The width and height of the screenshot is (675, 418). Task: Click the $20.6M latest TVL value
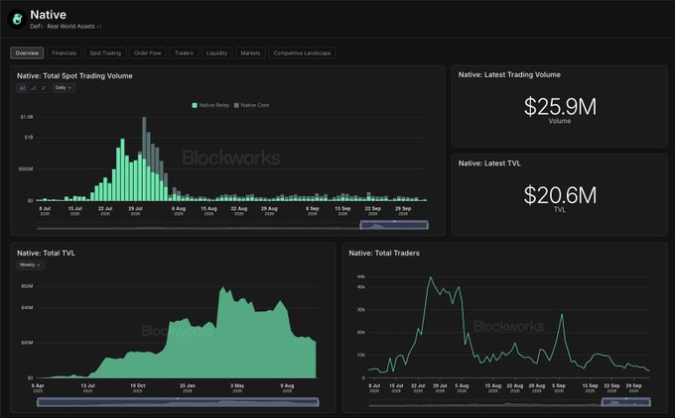(560, 195)
